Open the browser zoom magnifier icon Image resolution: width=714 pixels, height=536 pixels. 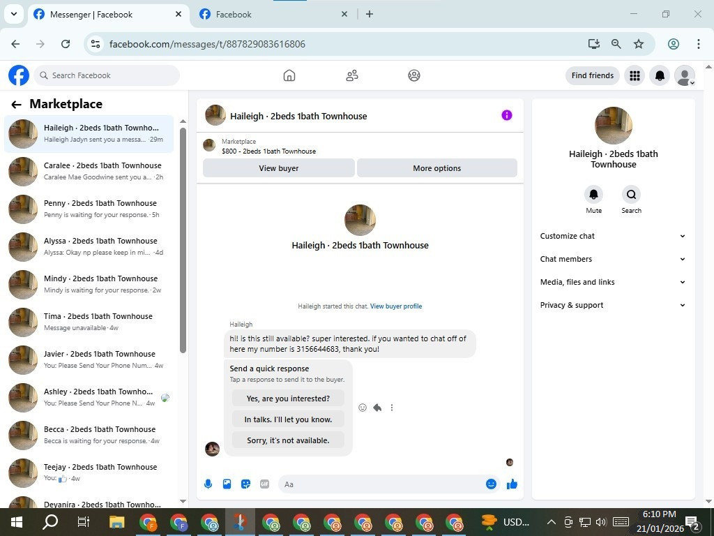point(616,44)
